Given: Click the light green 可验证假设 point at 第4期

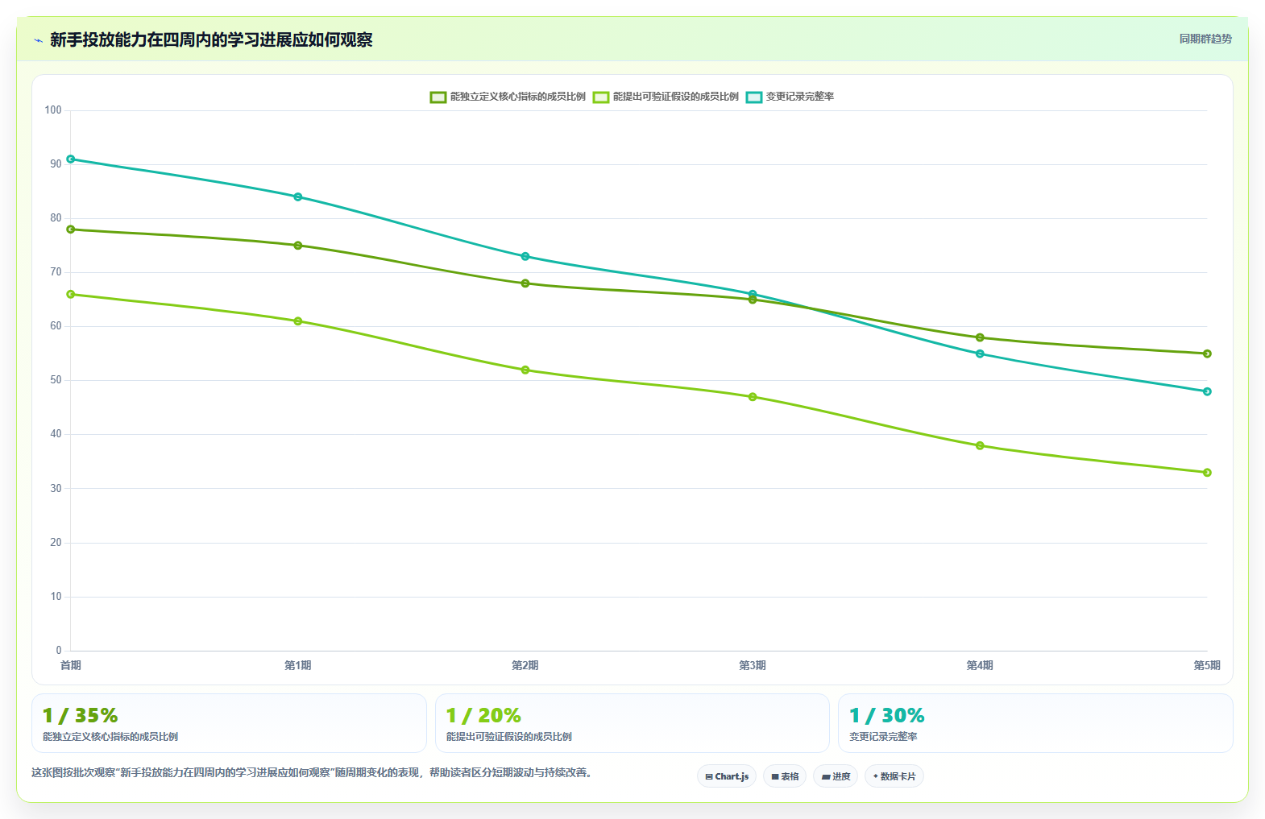Looking at the screenshot, I should pyautogui.click(x=980, y=445).
